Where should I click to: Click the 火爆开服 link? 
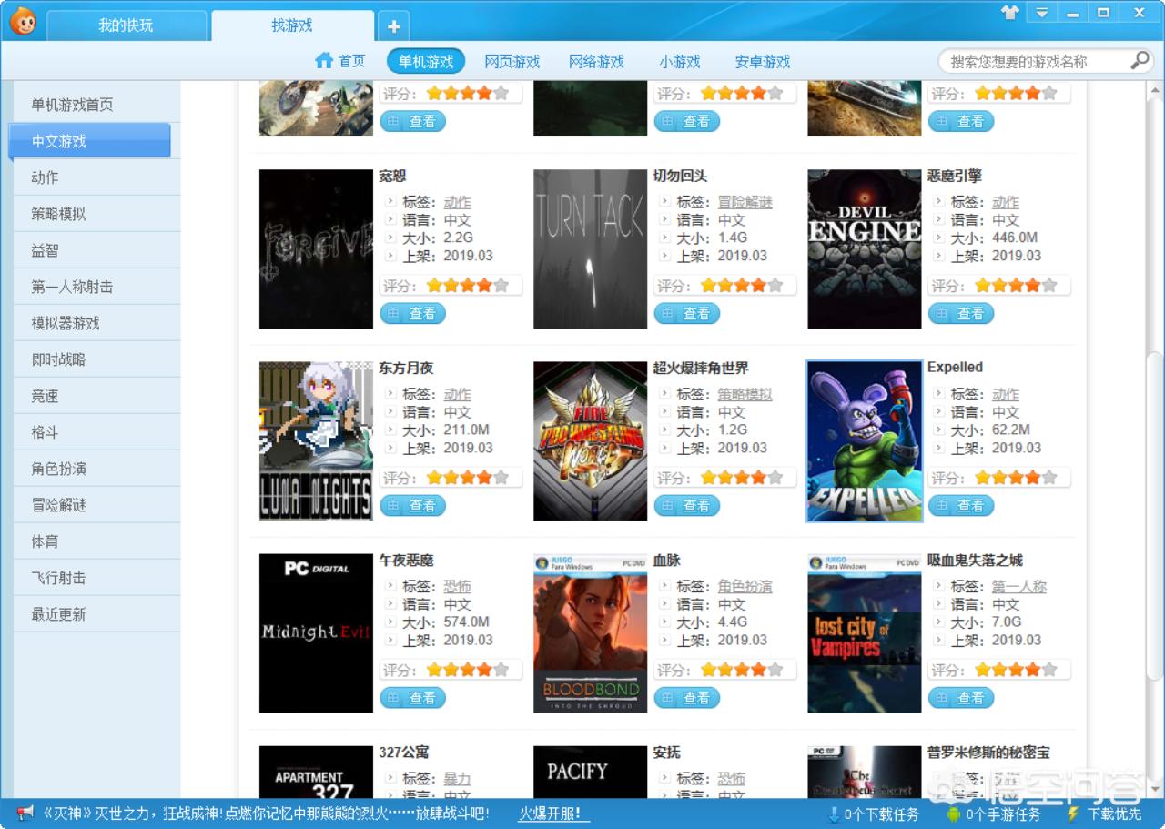point(549,814)
